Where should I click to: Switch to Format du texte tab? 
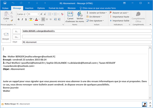pos(56,8)
